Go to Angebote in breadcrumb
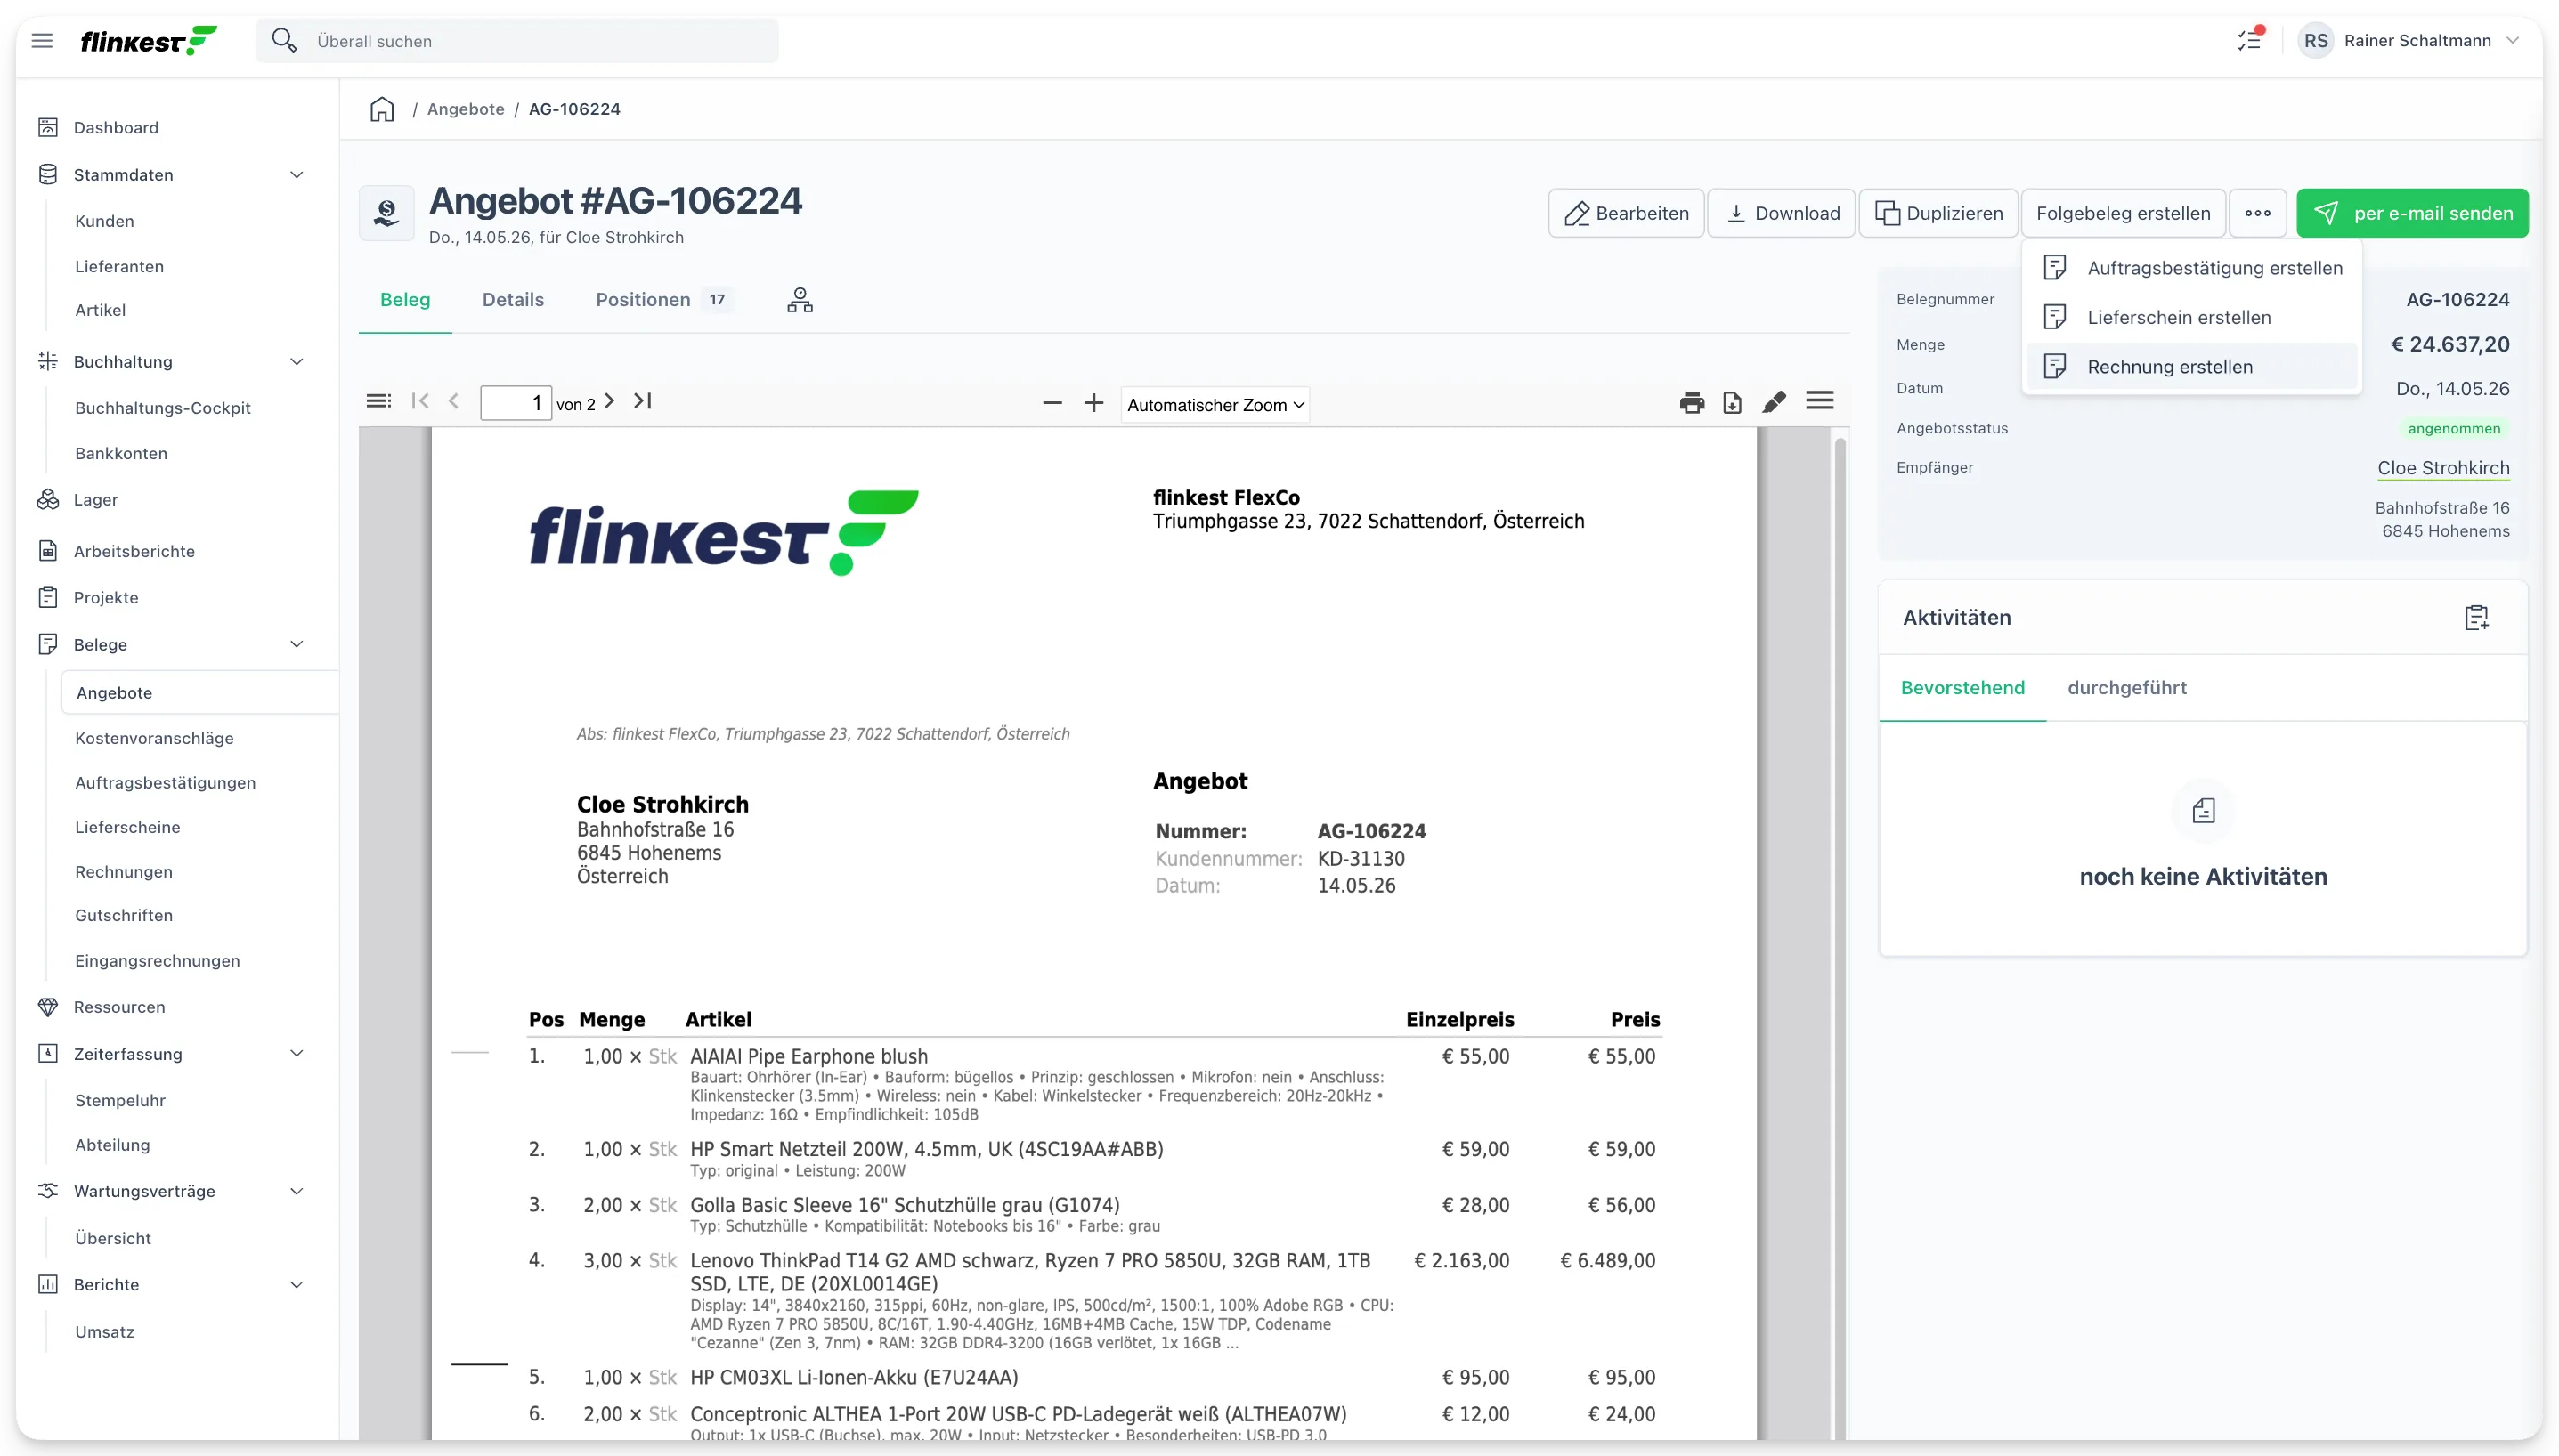 click(465, 109)
